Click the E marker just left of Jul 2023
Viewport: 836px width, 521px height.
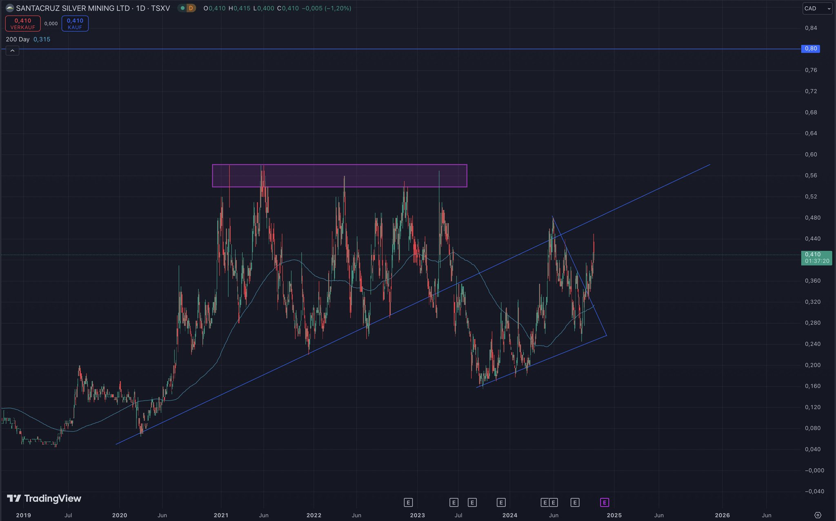[x=454, y=503]
